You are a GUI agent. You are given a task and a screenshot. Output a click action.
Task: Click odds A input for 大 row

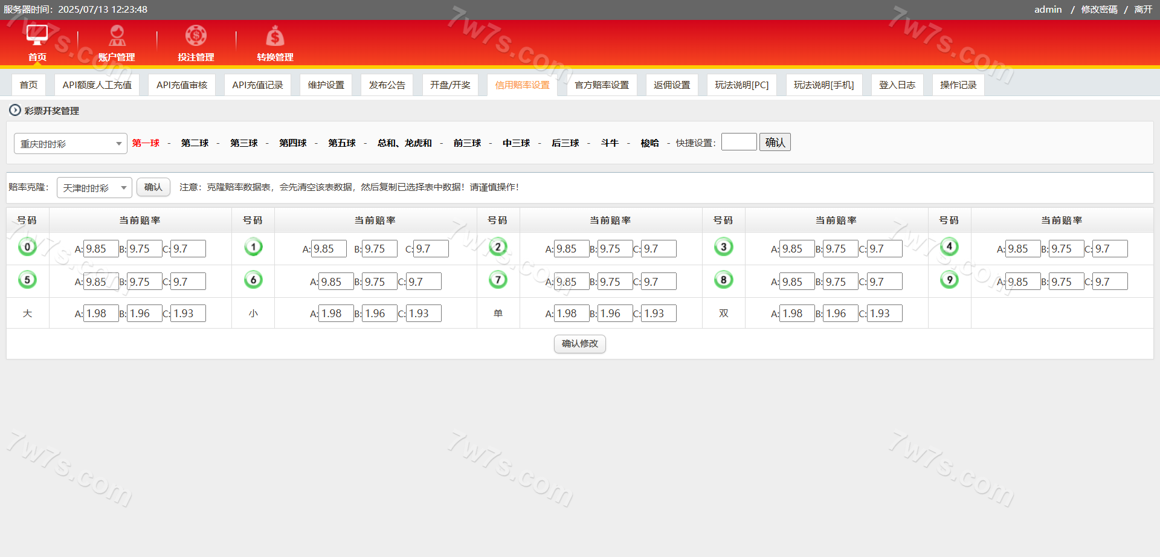click(x=101, y=314)
